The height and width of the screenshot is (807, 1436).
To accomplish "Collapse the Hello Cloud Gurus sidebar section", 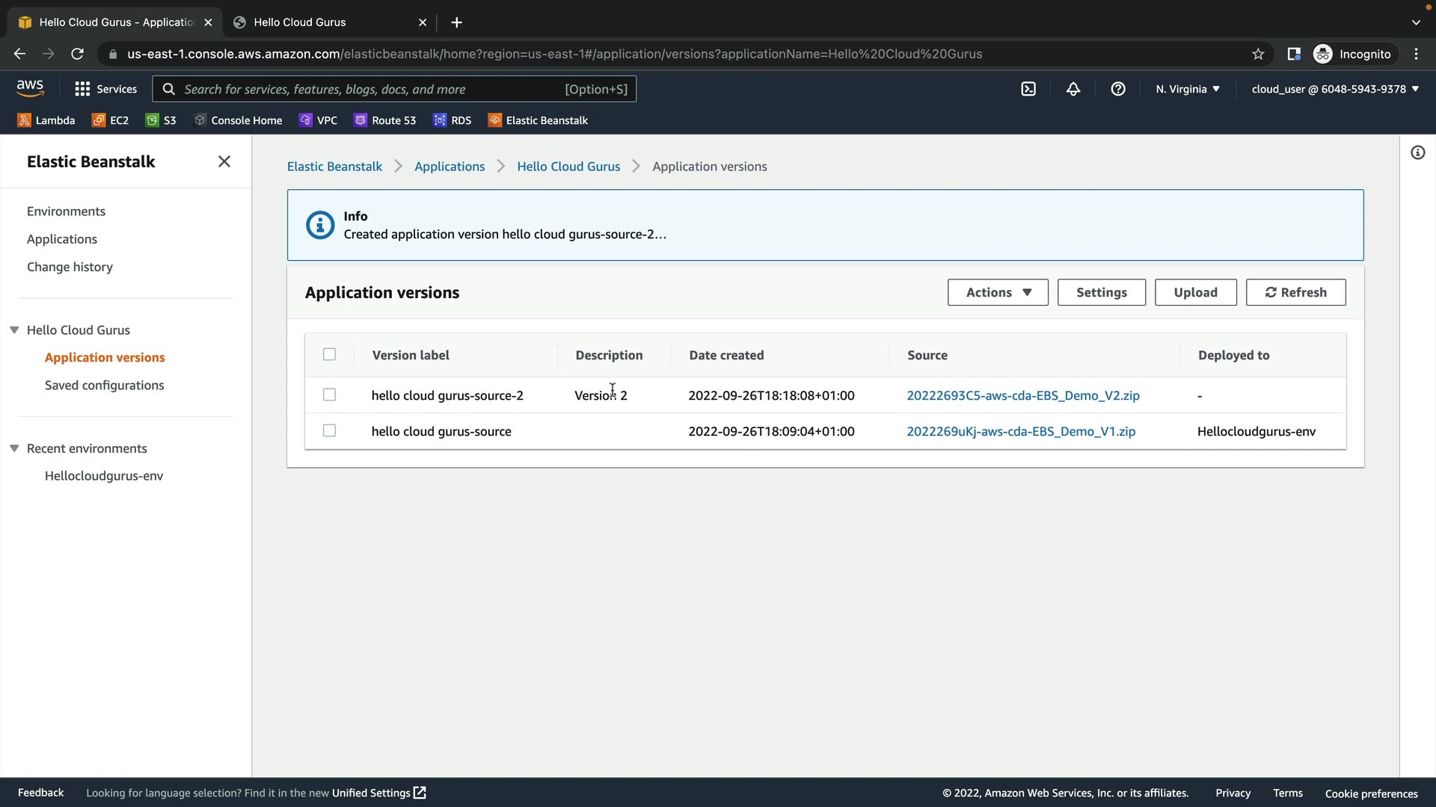I will [14, 330].
